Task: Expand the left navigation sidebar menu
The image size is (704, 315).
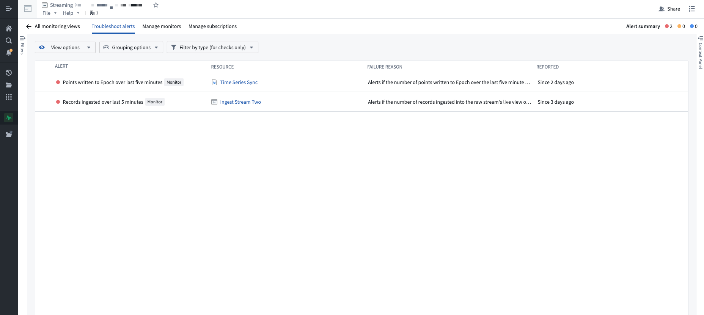Action: [x=9, y=9]
